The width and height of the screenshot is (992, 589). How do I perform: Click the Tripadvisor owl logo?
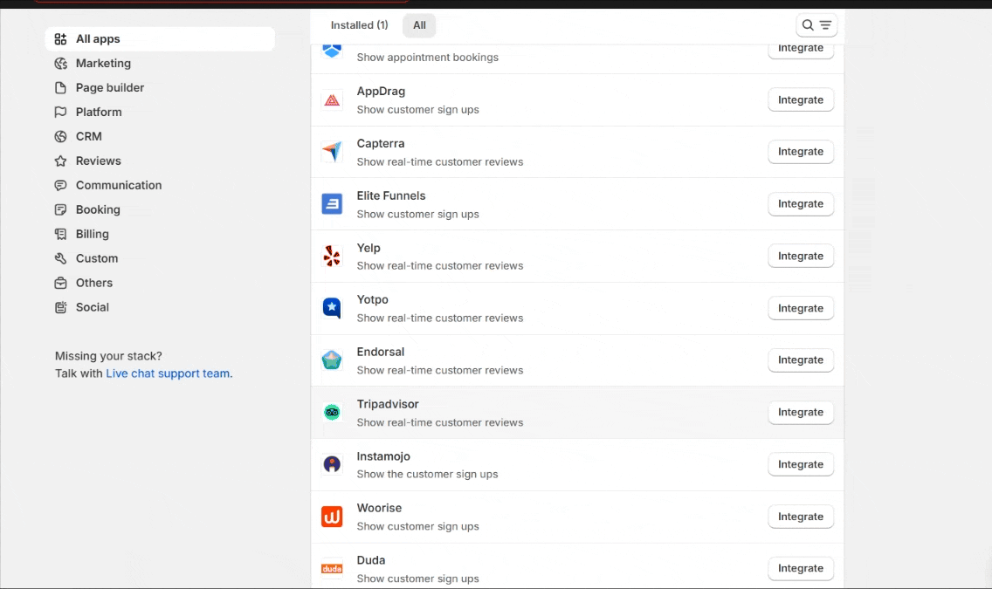332,413
